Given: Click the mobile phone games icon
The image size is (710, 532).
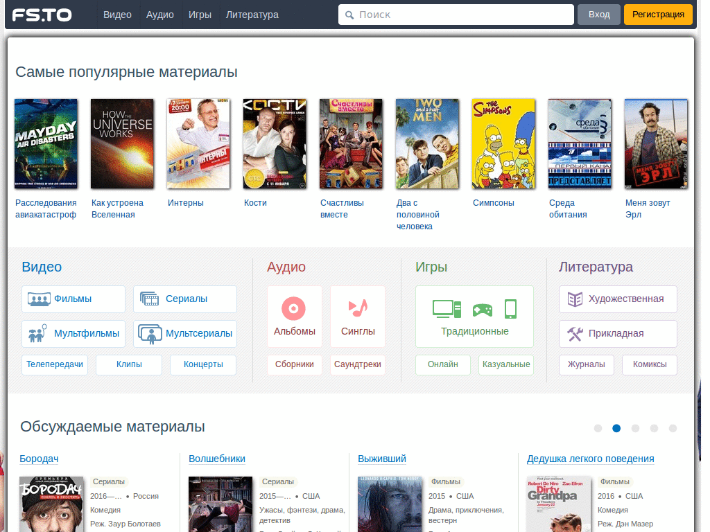Looking at the screenshot, I should tap(510, 309).
